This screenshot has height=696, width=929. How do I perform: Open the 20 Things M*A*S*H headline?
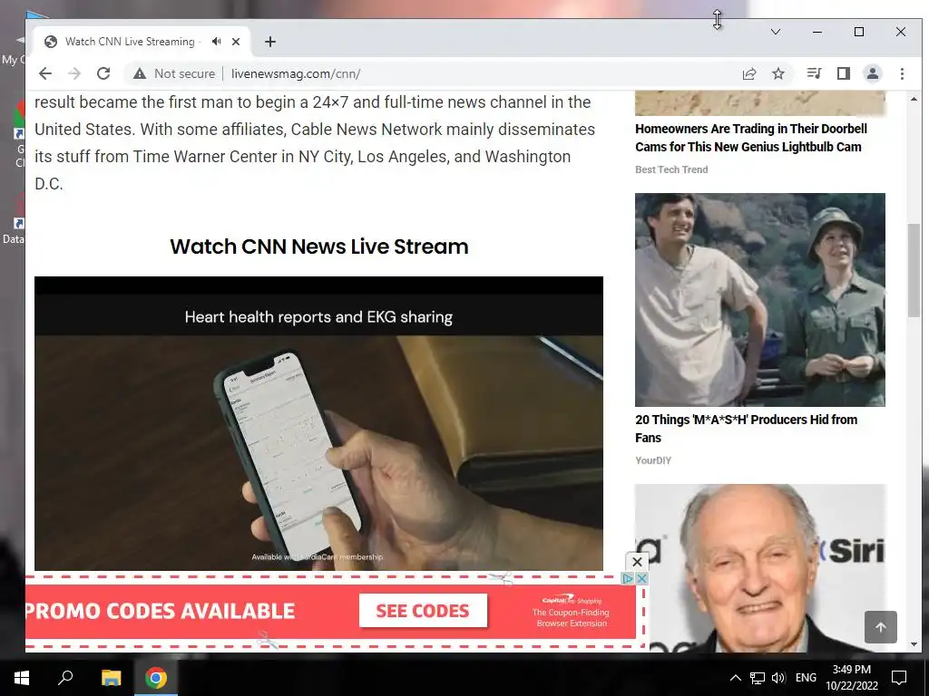[x=746, y=429]
